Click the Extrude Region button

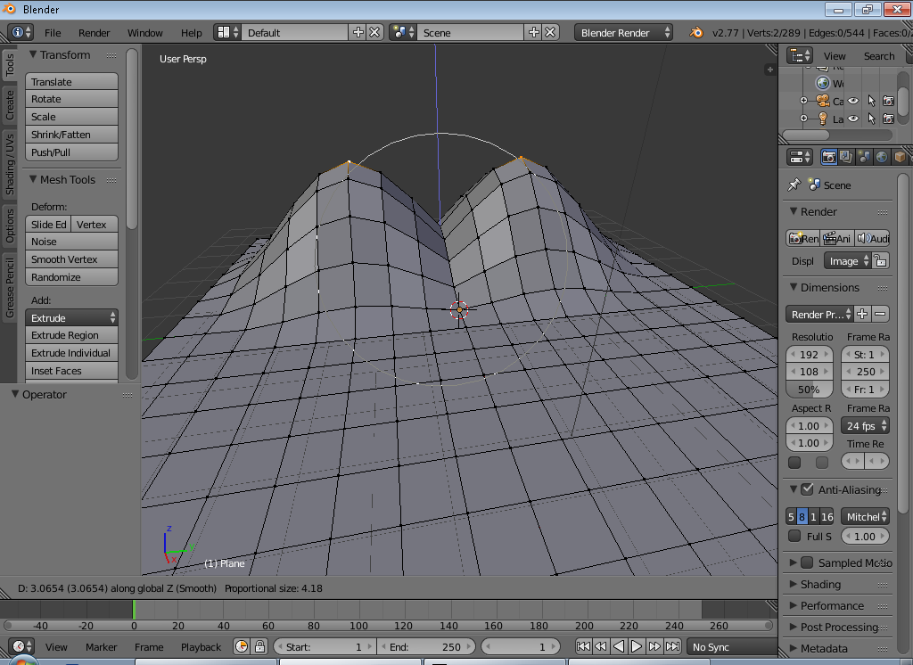point(71,335)
